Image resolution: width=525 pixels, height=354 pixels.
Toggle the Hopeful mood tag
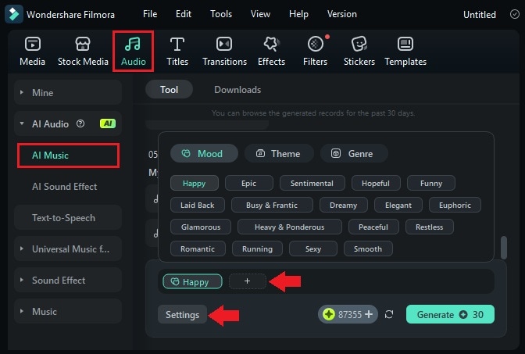[x=376, y=183]
